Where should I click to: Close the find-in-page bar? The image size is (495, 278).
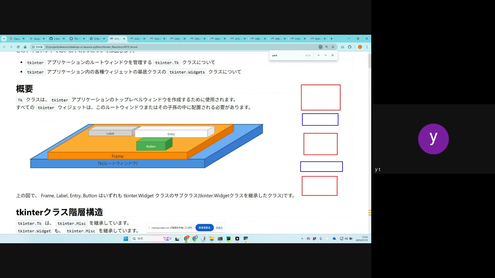[333, 55]
